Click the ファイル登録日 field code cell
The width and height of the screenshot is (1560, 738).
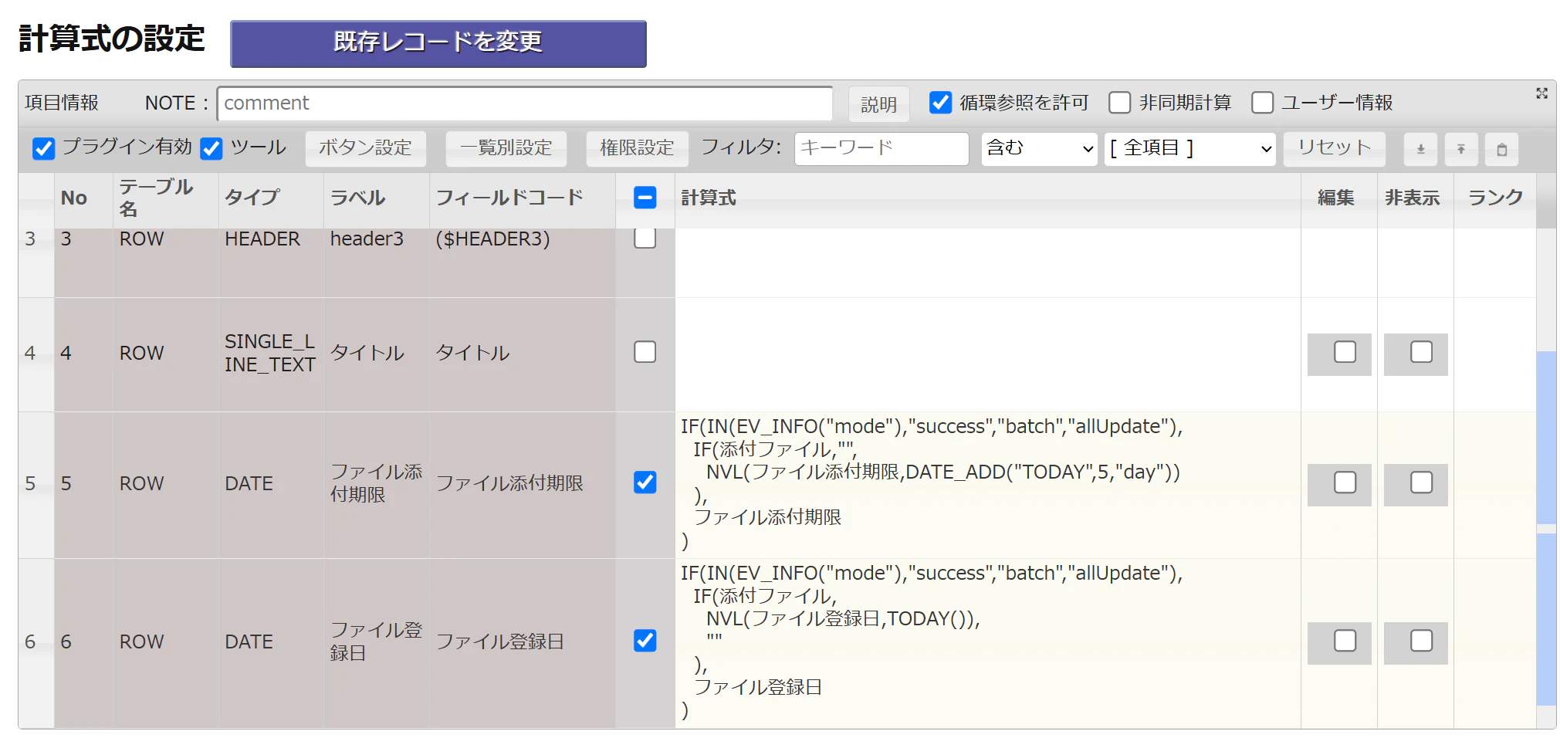[x=523, y=642]
